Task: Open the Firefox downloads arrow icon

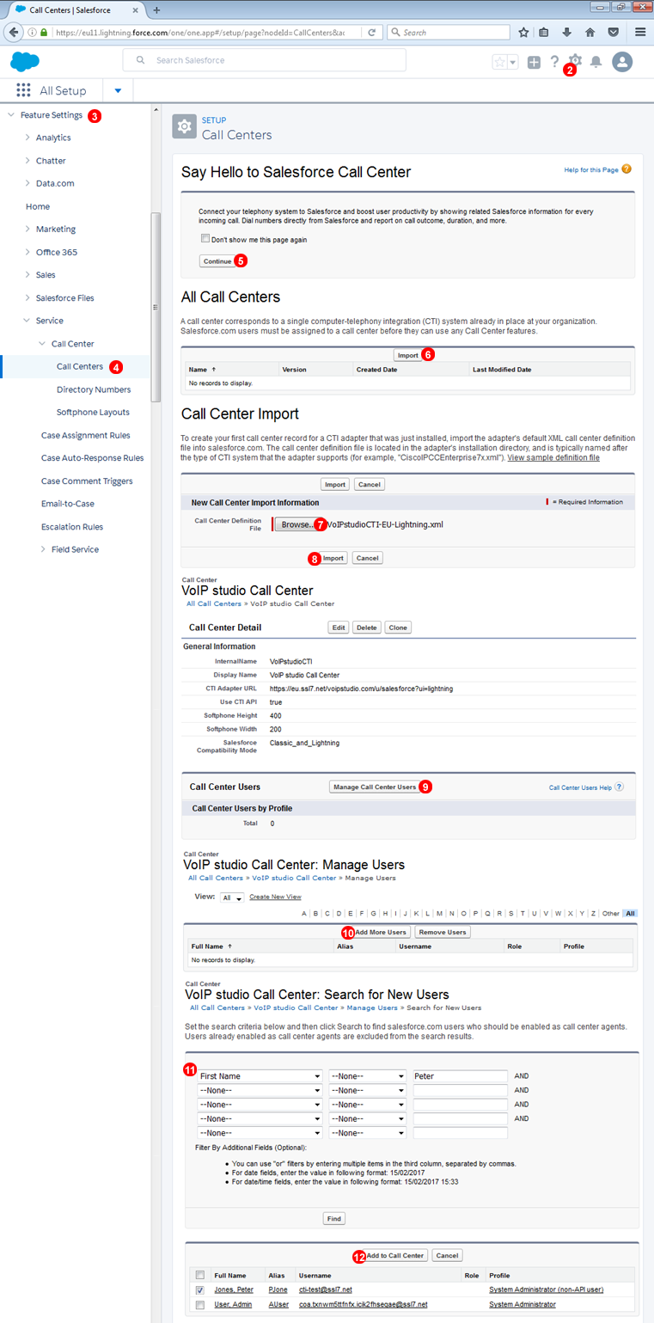Action: 567,32
